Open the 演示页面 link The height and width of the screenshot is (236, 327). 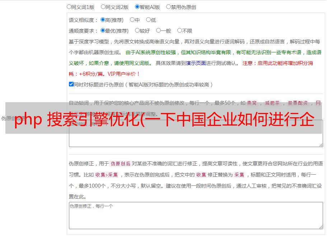pos(196,63)
